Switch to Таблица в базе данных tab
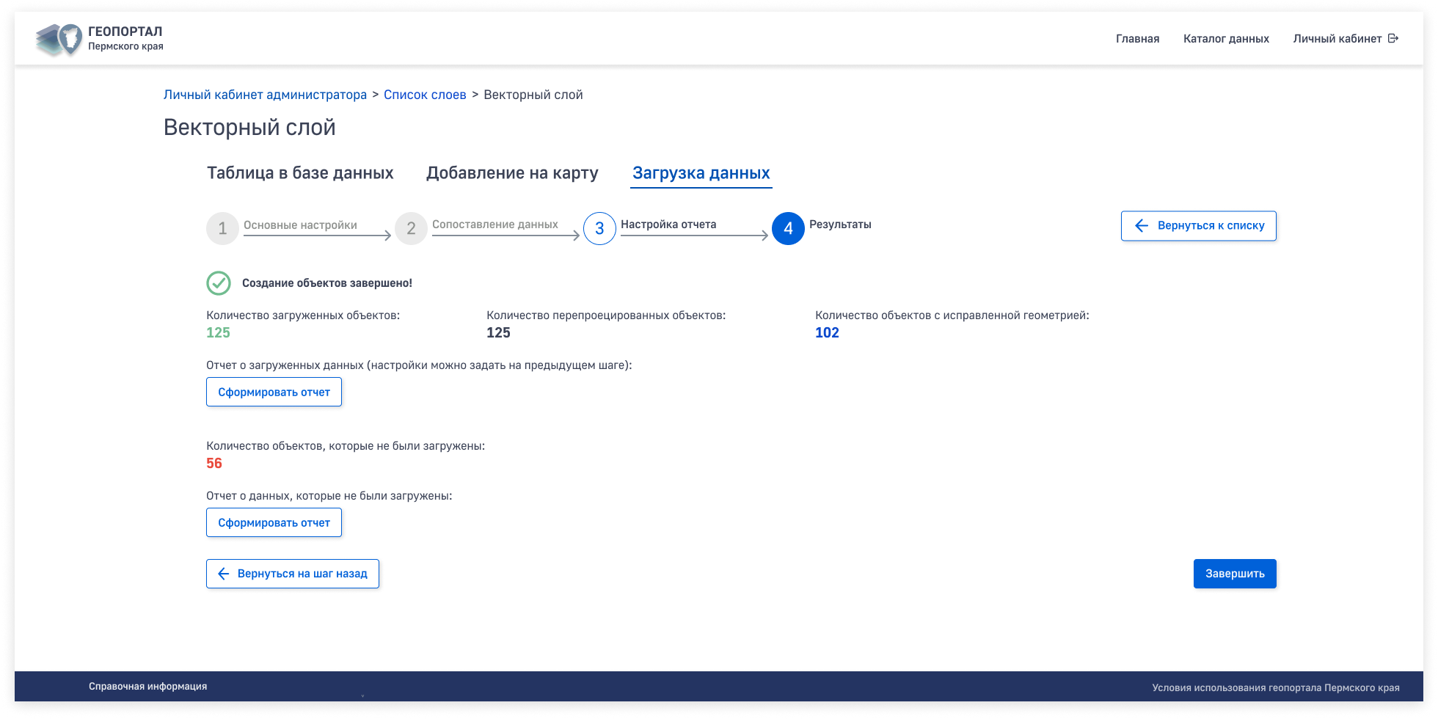Viewport: 1438px width, 719px height. click(300, 173)
